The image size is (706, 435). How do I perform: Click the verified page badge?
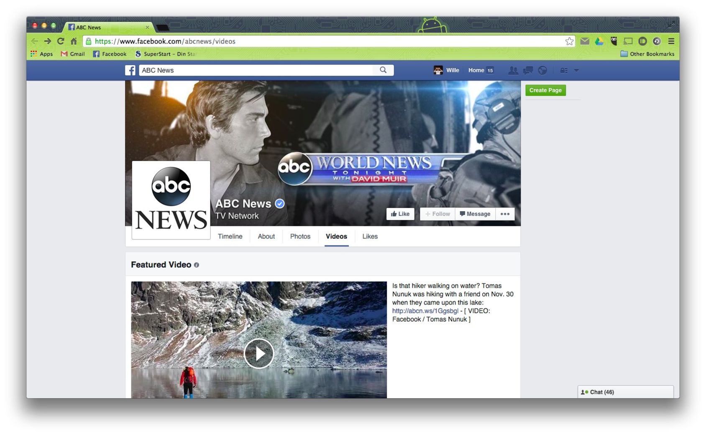pyautogui.click(x=280, y=204)
